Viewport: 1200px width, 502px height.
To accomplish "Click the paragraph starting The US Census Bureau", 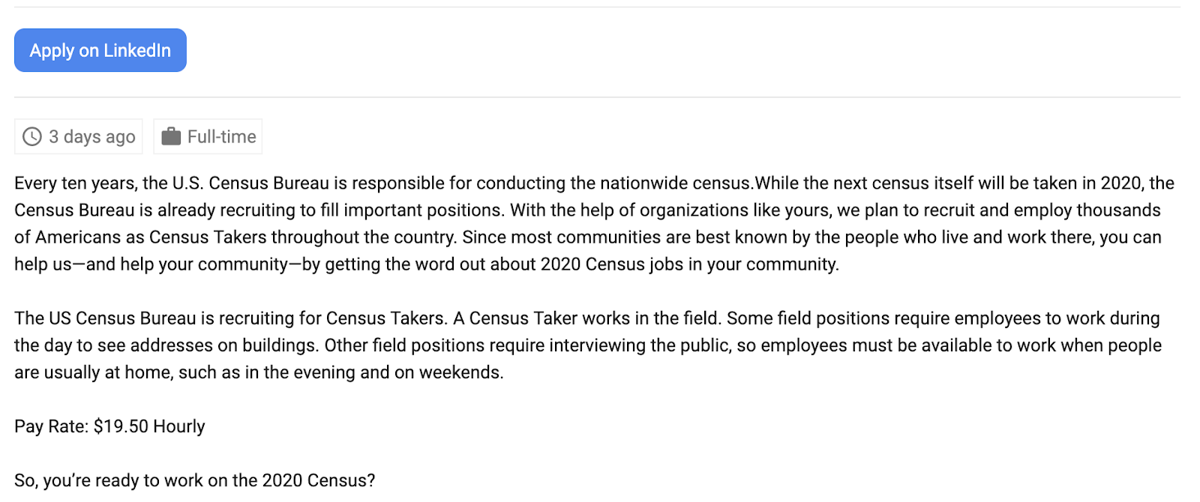I will (x=588, y=345).
